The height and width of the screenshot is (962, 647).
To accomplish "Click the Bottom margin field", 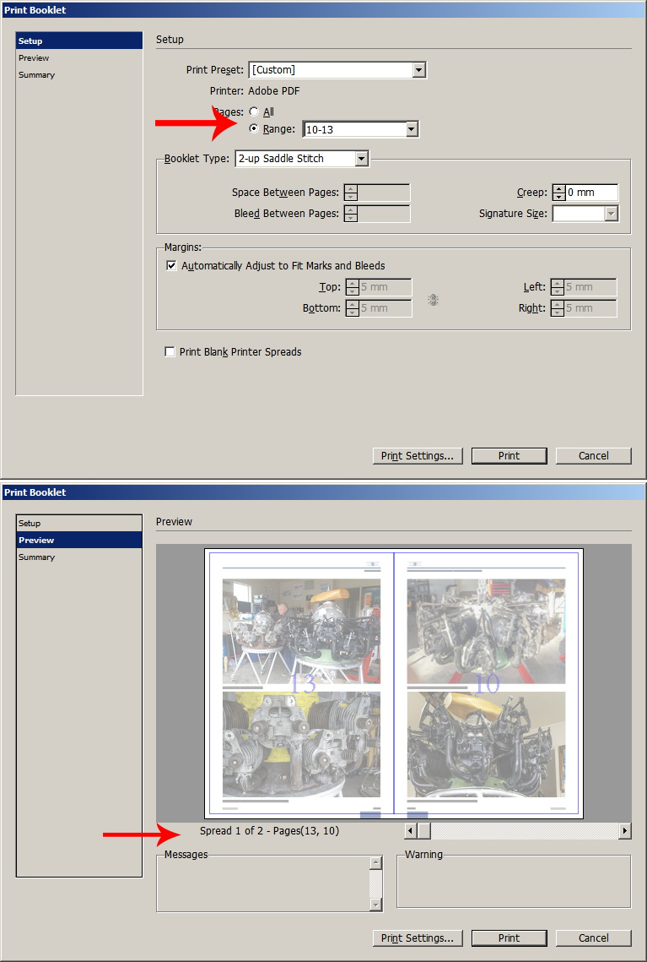I will (x=385, y=308).
